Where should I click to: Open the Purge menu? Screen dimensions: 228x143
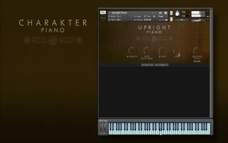click(x=163, y=17)
